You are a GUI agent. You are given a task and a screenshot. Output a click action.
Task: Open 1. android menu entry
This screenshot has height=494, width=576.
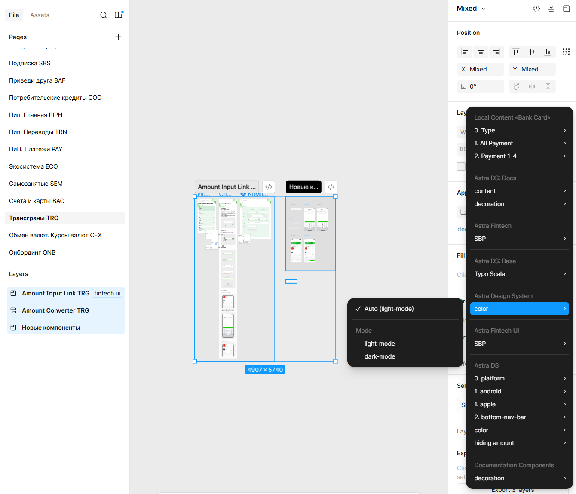point(520,391)
